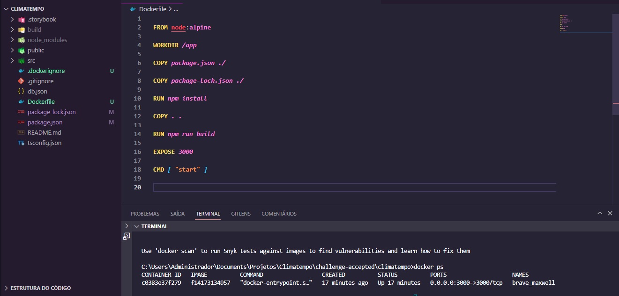Screen dimensions: 619x296
Task: Click 'RUN npm run build' line
Action: pyautogui.click(x=184, y=134)
